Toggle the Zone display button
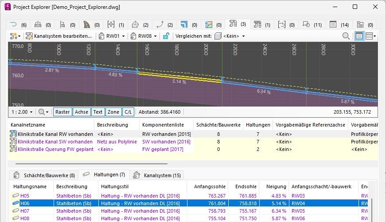Screen dimensions: 386x222 113,112
